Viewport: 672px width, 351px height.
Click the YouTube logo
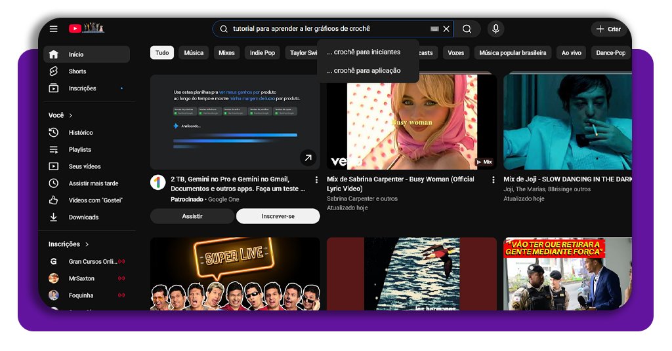(75, 29)
